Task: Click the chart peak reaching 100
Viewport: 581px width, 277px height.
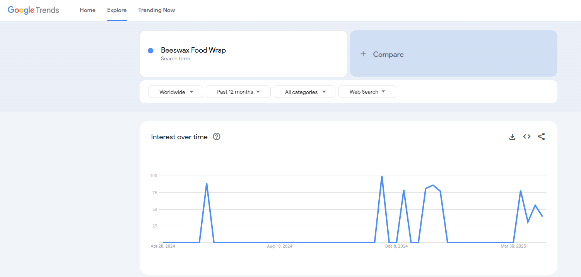Action: click(x=382, y=176)
